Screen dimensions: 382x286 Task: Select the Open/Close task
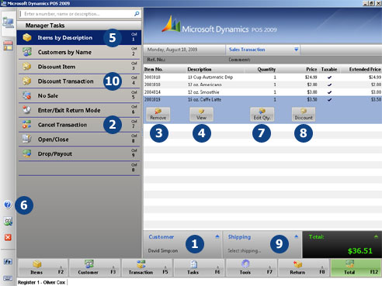(79, 140)
